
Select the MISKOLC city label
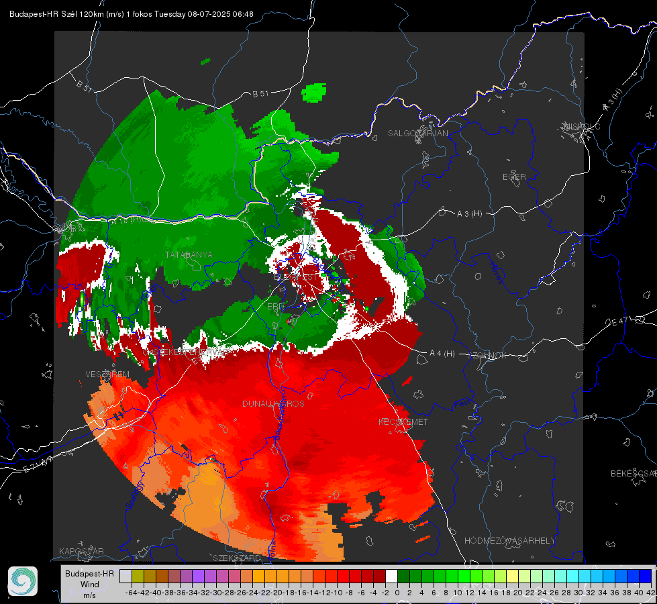click(582, 126)
